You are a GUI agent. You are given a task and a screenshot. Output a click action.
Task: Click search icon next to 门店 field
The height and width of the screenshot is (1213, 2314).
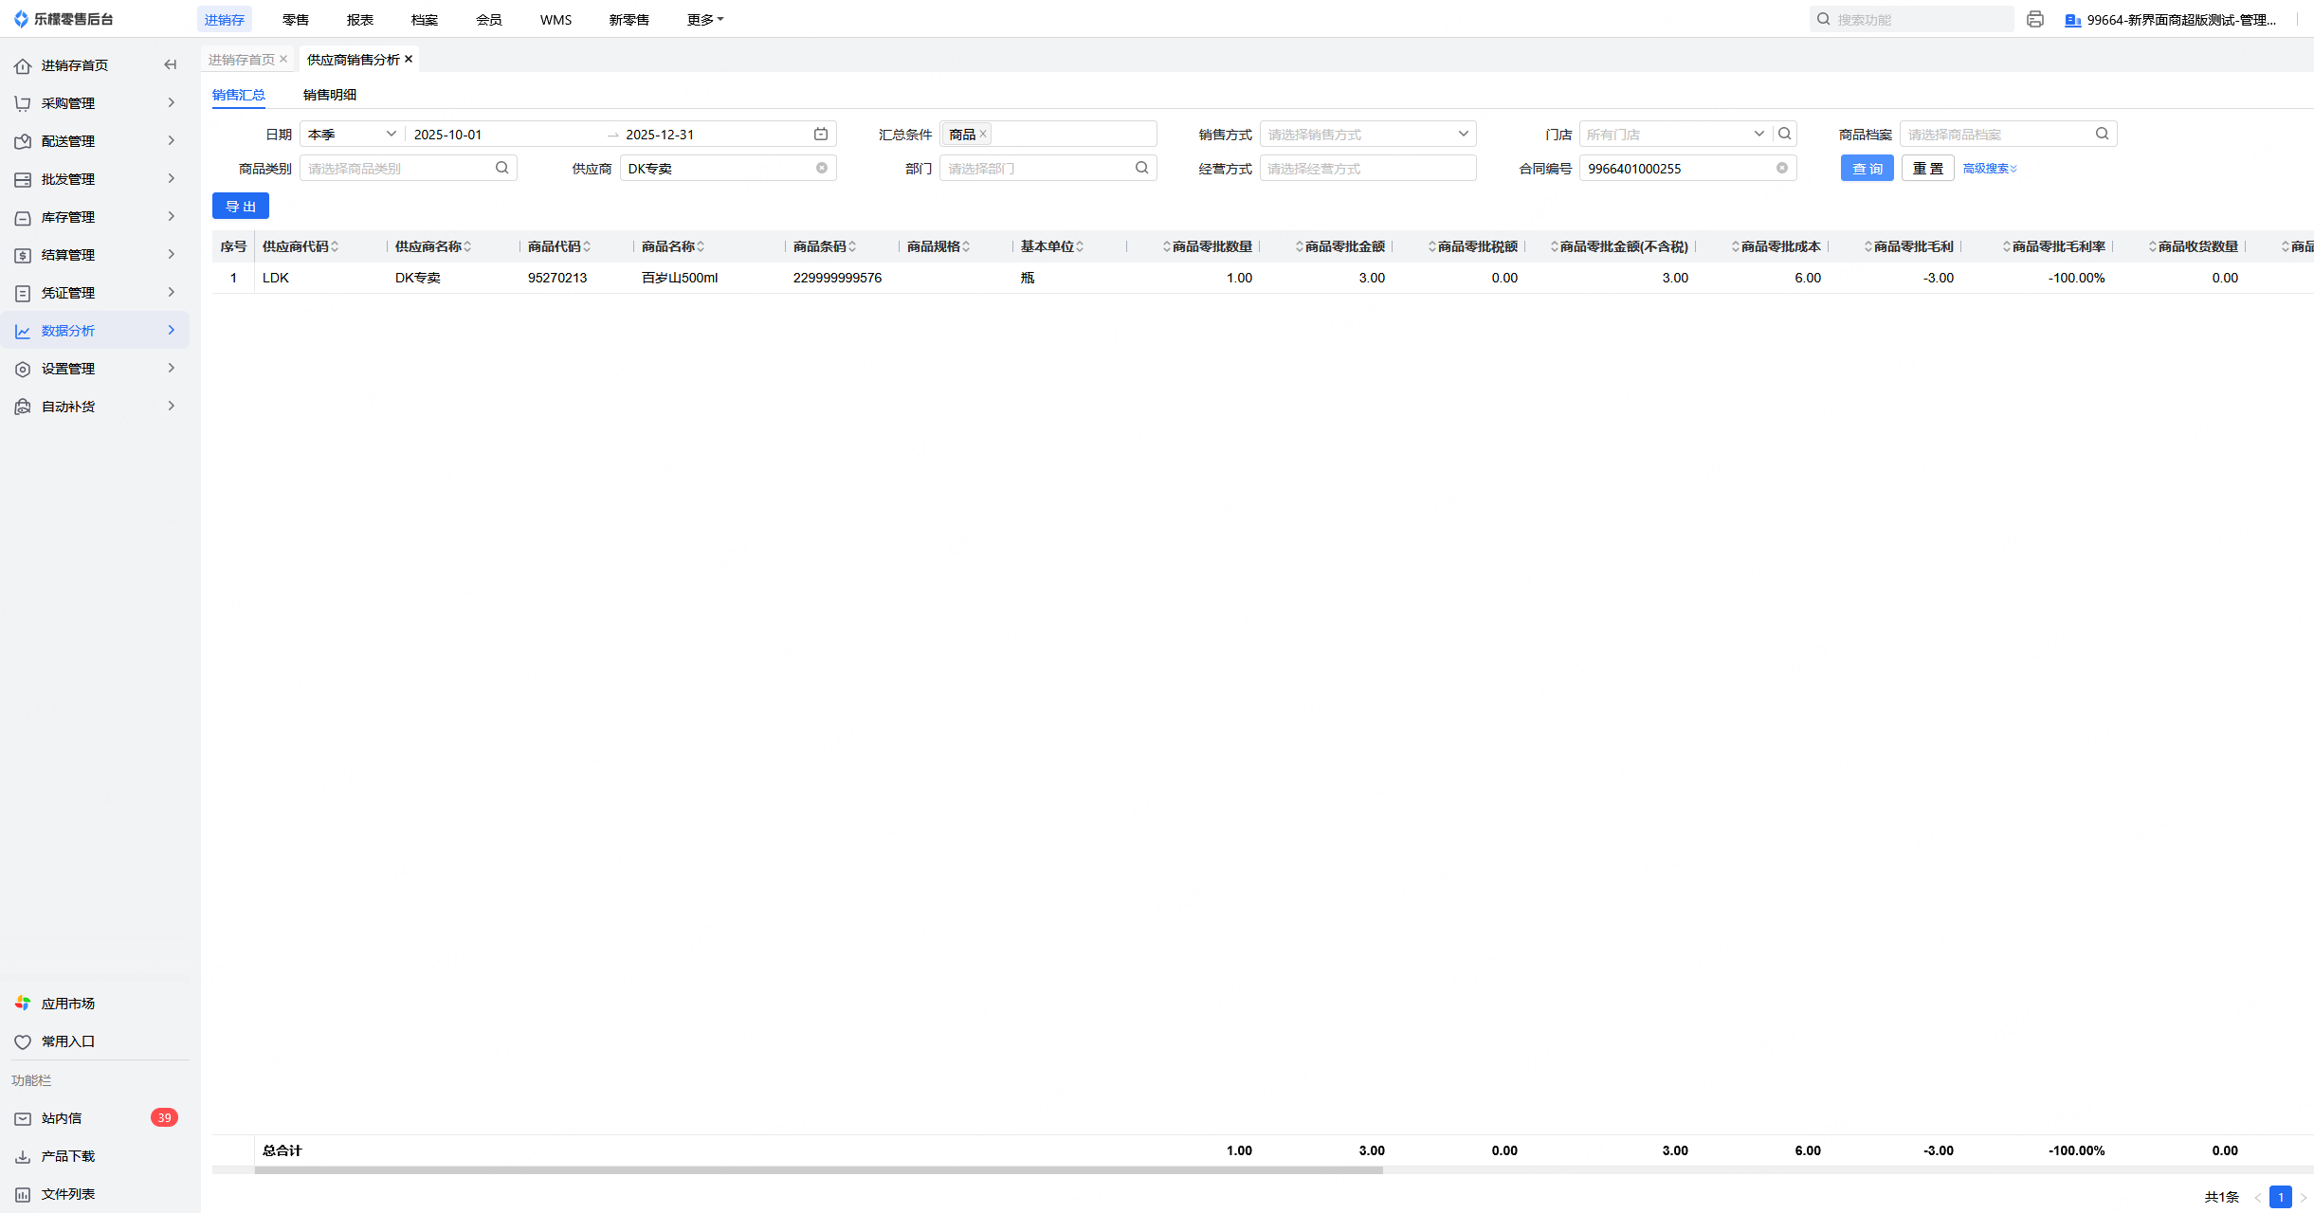(1785, 135)
